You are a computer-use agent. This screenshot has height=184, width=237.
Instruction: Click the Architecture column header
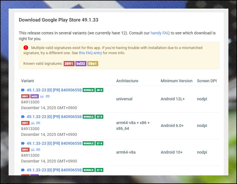coord(127,81)
